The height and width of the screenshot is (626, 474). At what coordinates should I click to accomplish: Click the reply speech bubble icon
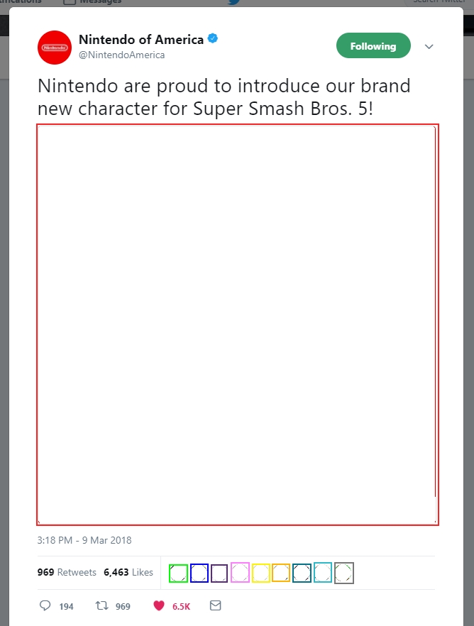(x=45, y=605)
